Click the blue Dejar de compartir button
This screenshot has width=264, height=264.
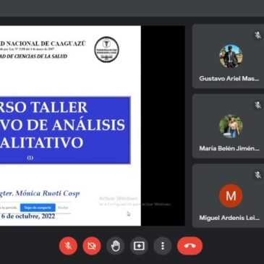click(38, 208)
